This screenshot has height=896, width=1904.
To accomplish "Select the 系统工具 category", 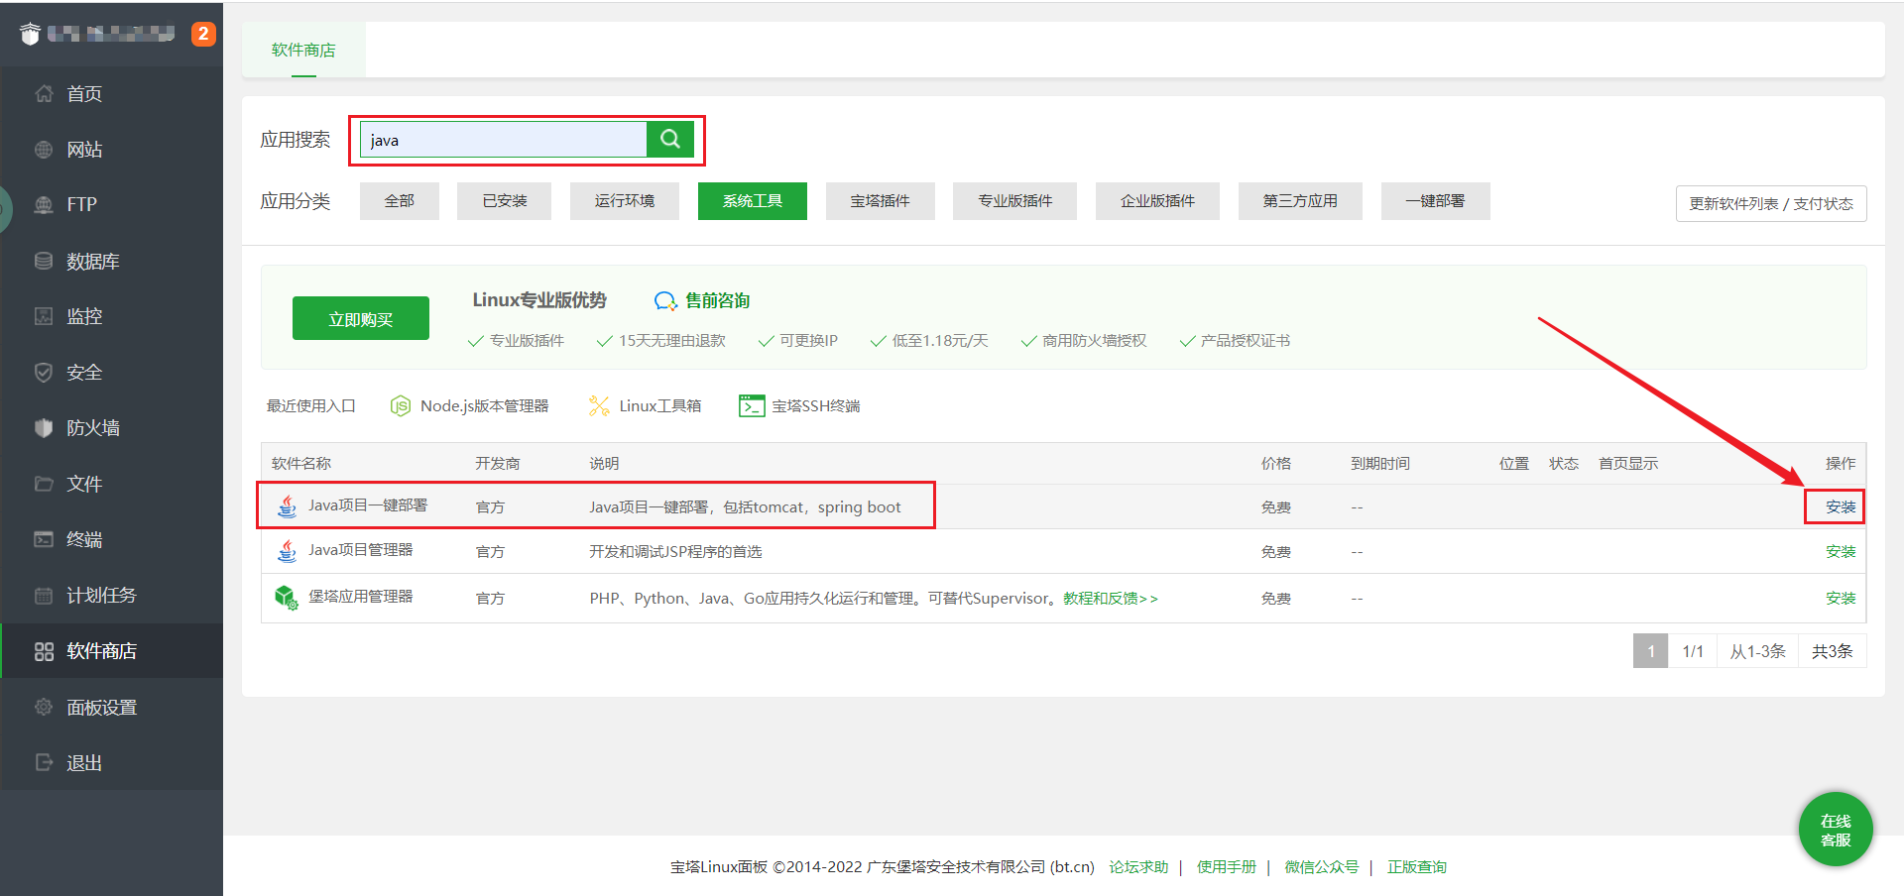I will point(753,201).
